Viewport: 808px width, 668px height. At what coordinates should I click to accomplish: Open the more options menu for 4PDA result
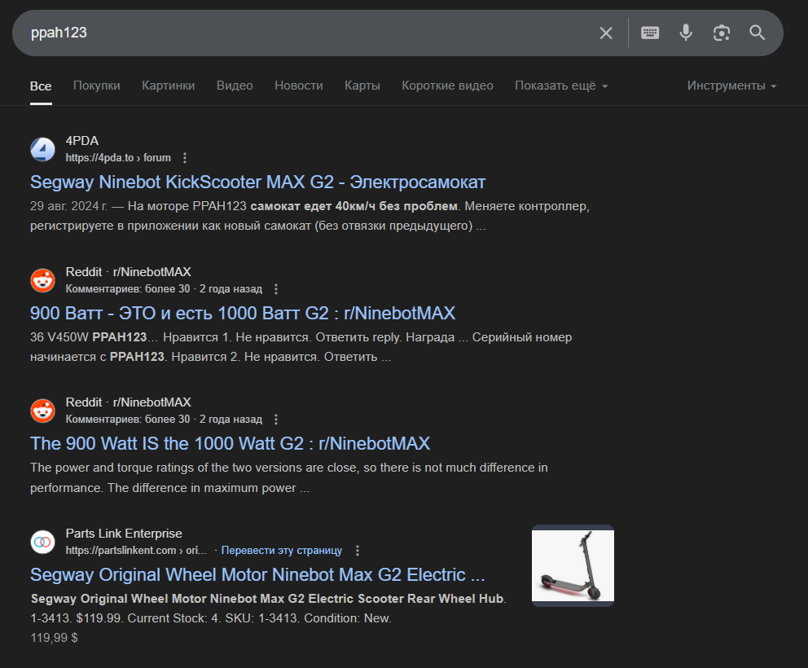[184, 158]
